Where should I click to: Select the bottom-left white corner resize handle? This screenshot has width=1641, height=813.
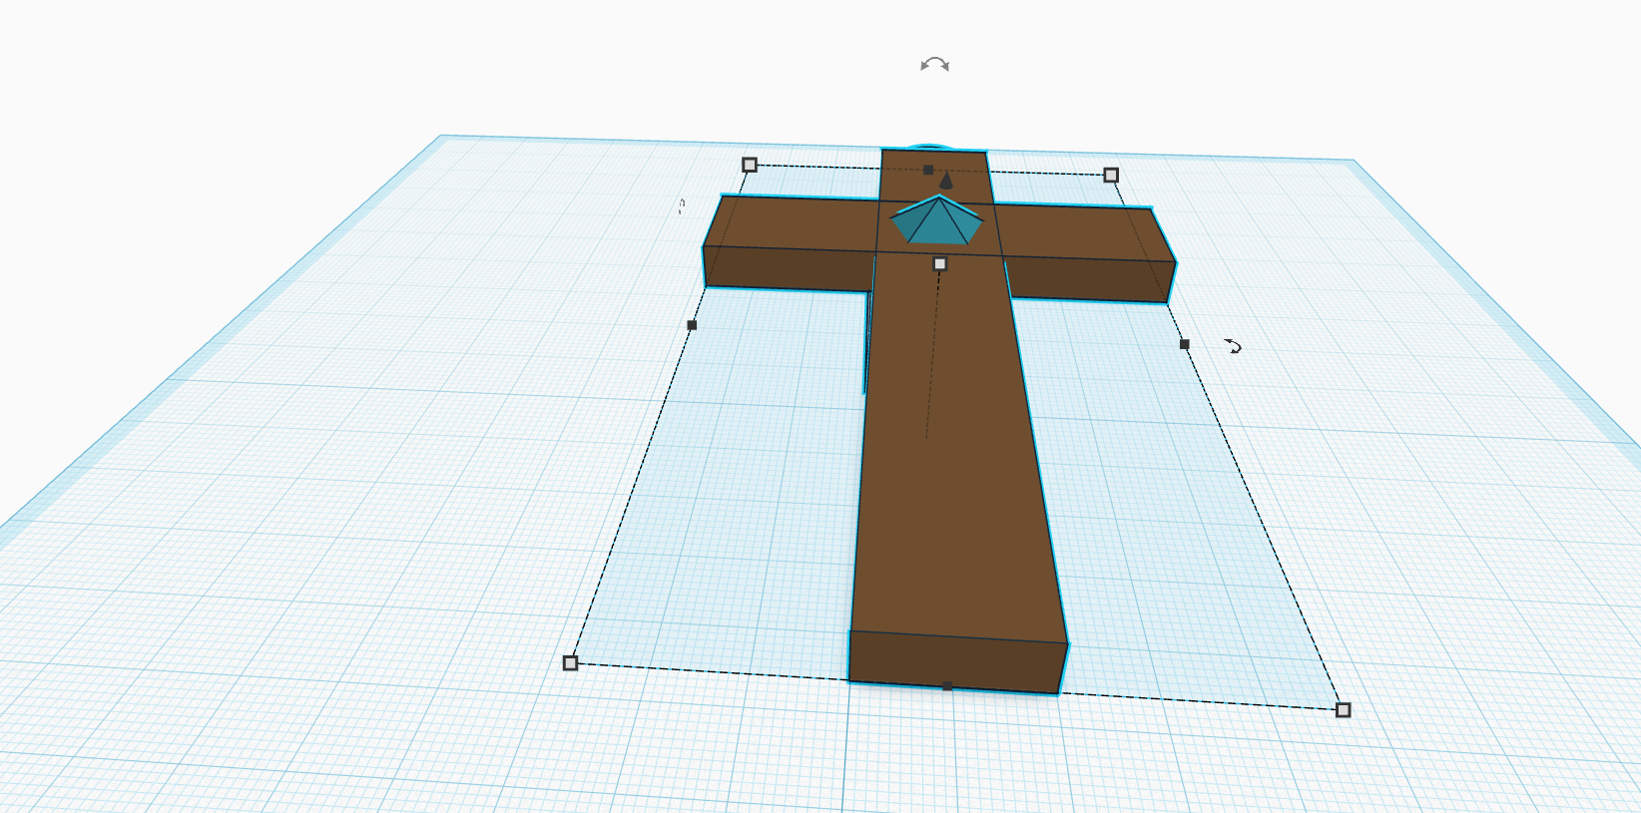coord(570,662)
